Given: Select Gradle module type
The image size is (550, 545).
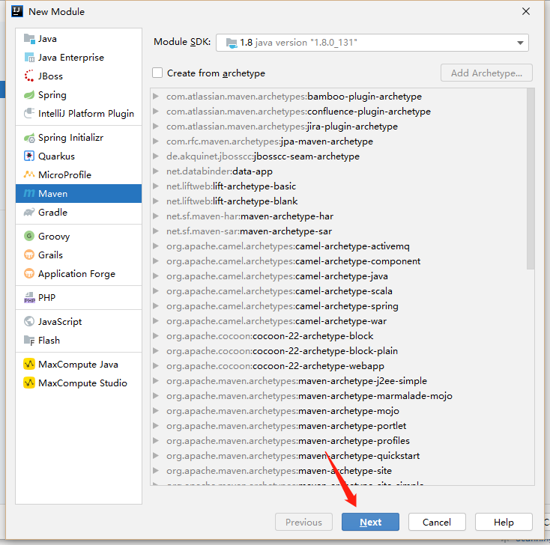Looking at the screenshot, I should [79, 212].
